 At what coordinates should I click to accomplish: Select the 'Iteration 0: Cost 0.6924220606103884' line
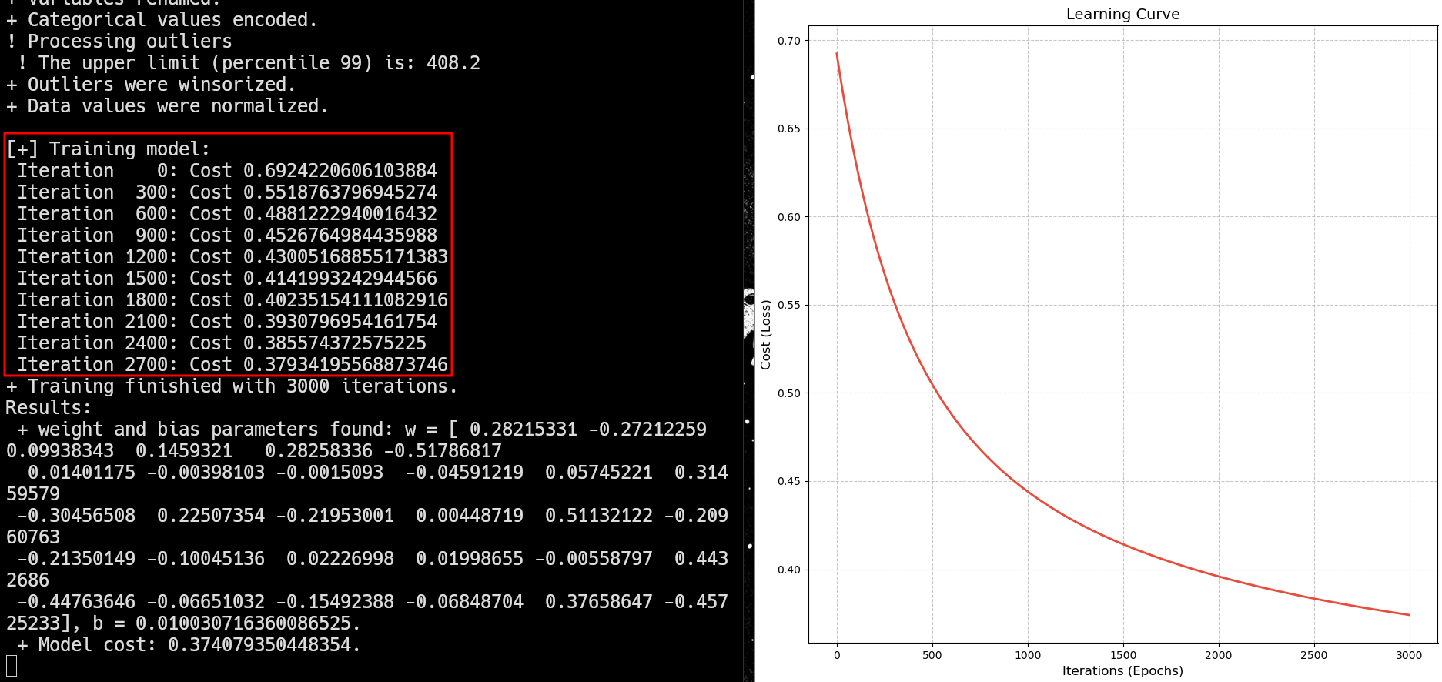click(227, 171)
